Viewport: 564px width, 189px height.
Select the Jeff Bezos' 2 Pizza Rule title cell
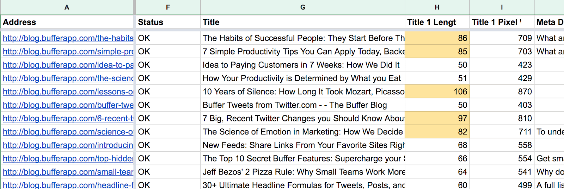[x=302, y=172]
